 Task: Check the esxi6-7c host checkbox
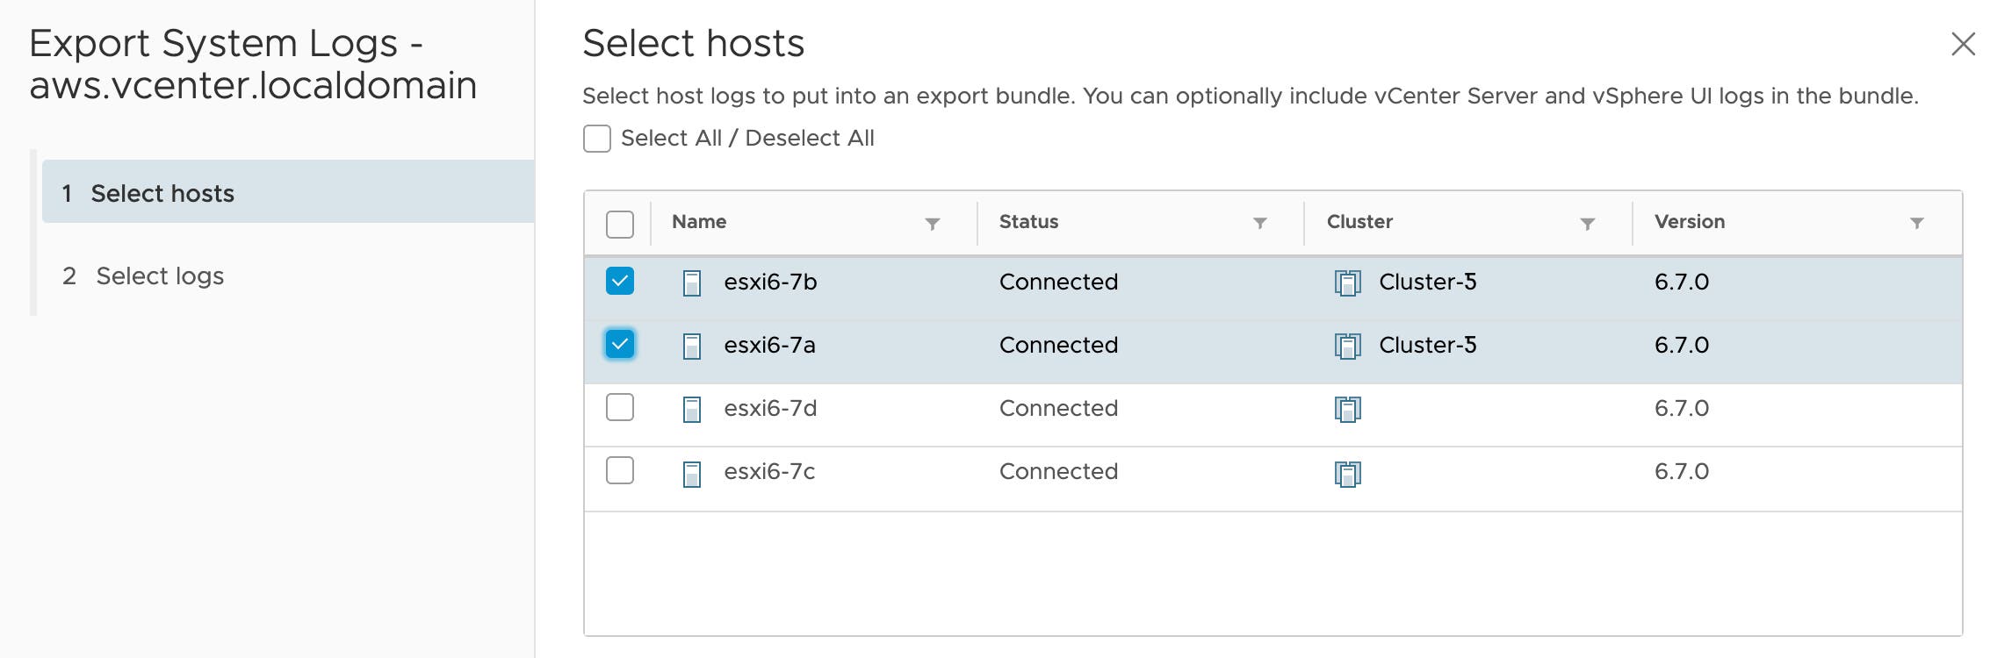(620, 470)
